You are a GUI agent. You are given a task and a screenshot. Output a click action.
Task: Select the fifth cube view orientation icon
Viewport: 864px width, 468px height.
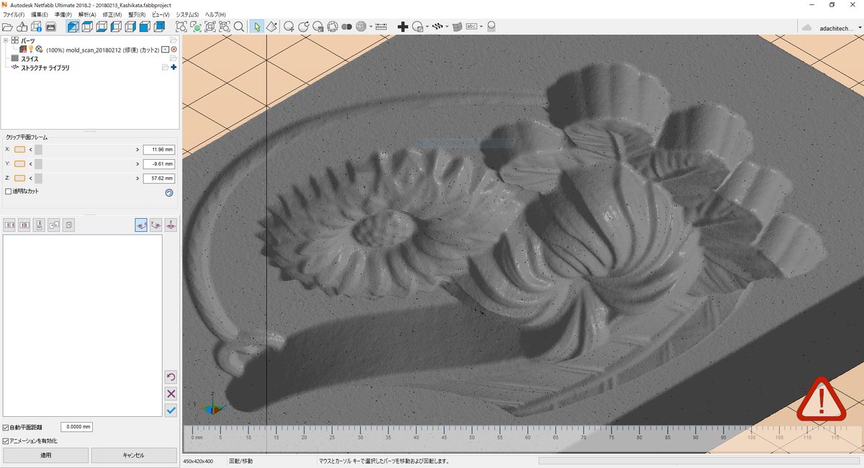point(130,27)
